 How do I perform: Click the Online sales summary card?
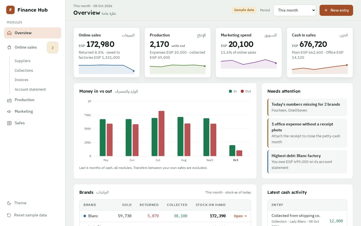click(x=107, y=53)
